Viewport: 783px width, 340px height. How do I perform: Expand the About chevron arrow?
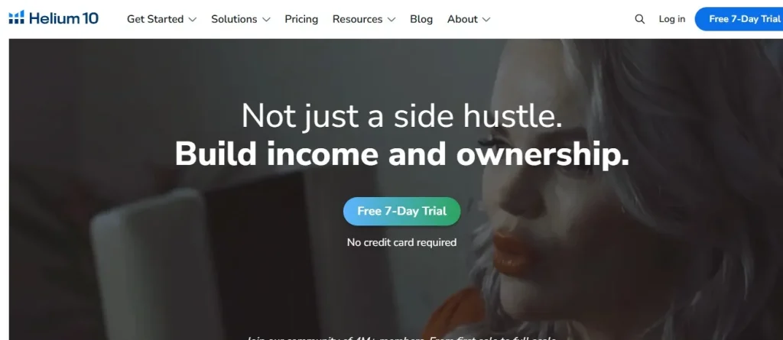coord(486,19)
